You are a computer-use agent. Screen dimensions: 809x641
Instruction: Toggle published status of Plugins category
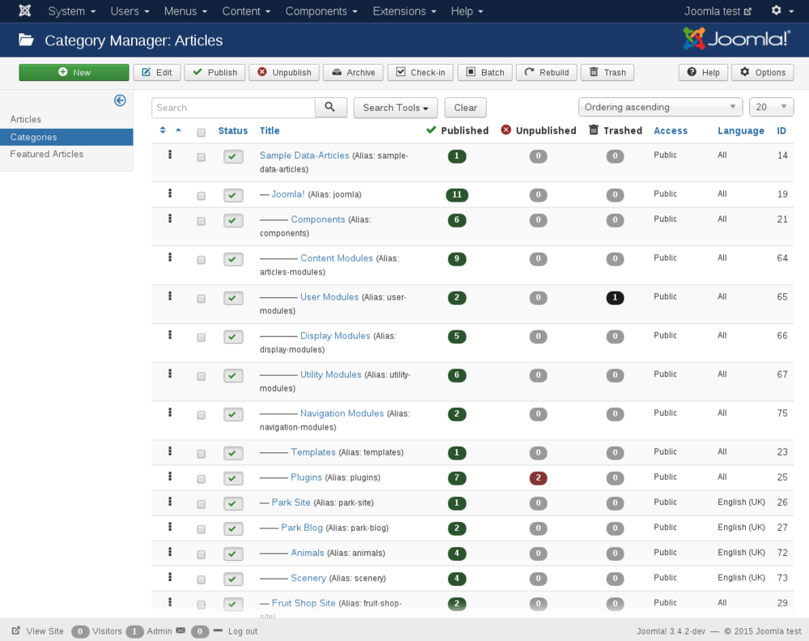[x=233, y=478]
